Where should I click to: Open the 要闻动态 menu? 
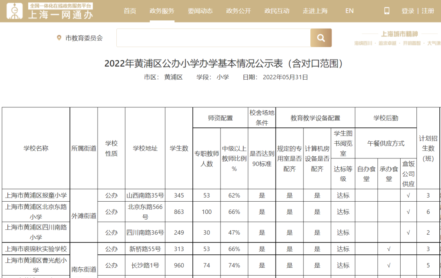point(200,11)
